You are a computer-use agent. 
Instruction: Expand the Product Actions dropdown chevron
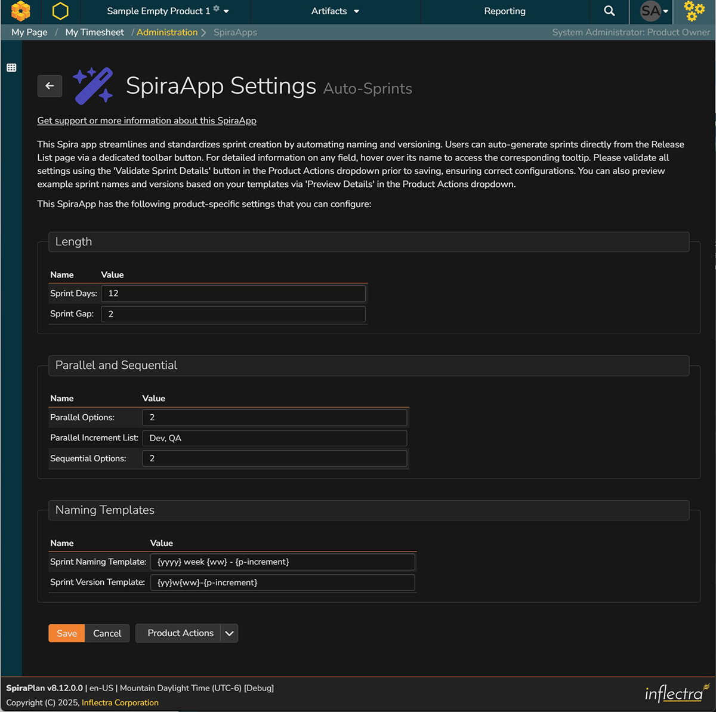click(229, 633)
